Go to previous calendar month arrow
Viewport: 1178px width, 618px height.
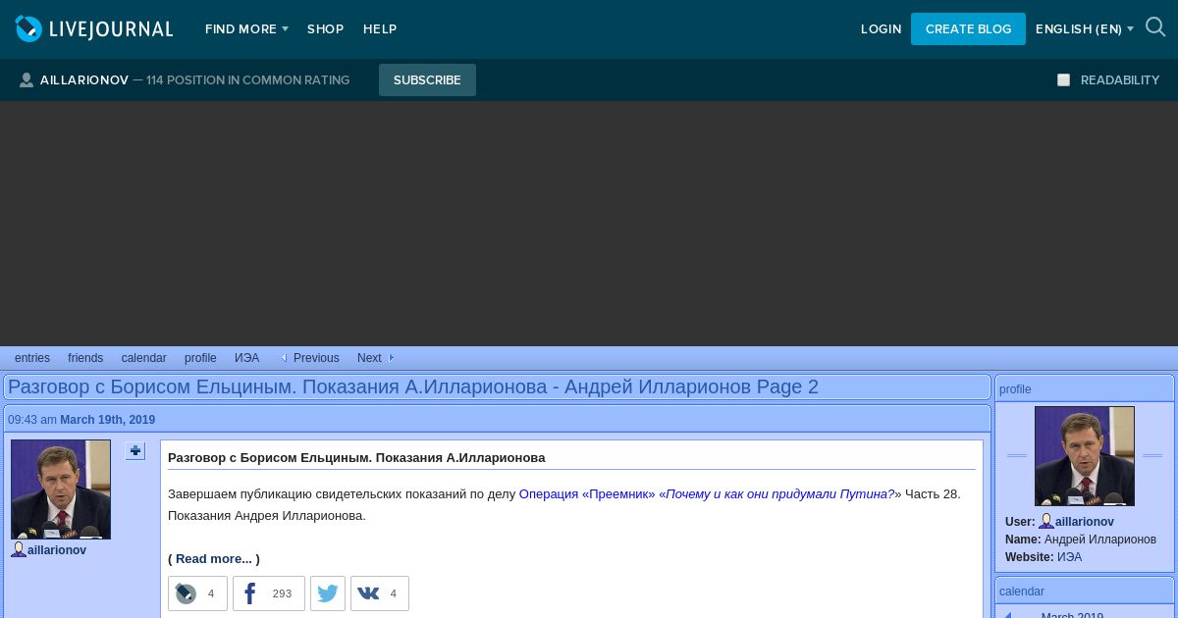click(1006, 615)
